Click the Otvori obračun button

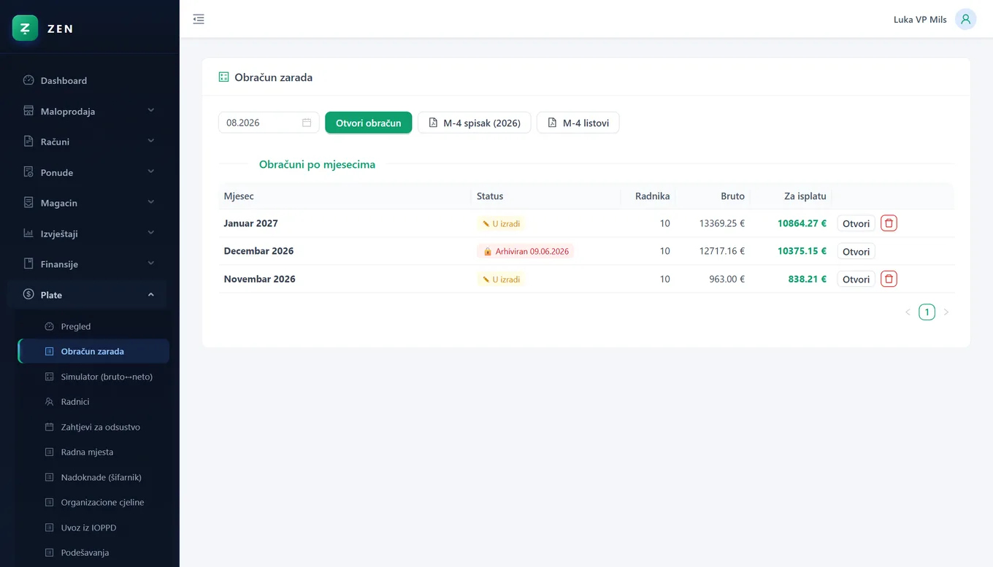pyautogui.click(x=369, y=123)
